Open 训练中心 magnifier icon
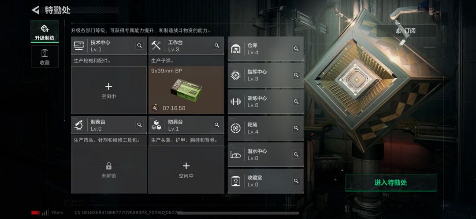 click(x=296, y=102)
